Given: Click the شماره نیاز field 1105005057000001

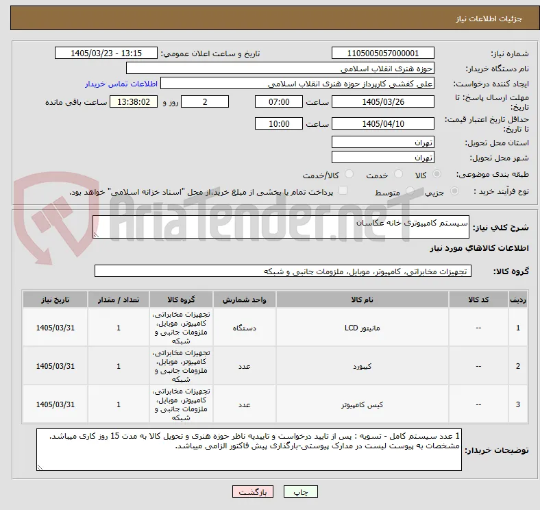Looking at the screenshot, I should (x=383, y=53).
